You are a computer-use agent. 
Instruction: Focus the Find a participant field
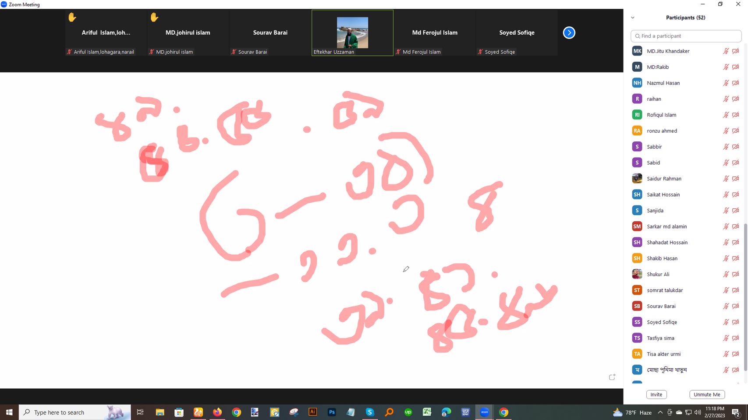686,36
